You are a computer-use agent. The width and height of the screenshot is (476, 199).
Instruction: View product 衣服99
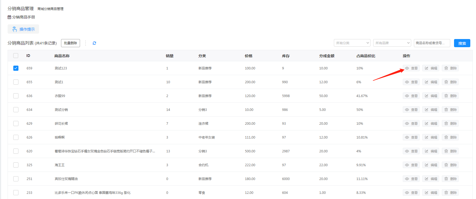[411, 96]
